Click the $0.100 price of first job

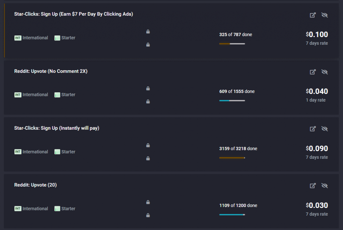317,34
